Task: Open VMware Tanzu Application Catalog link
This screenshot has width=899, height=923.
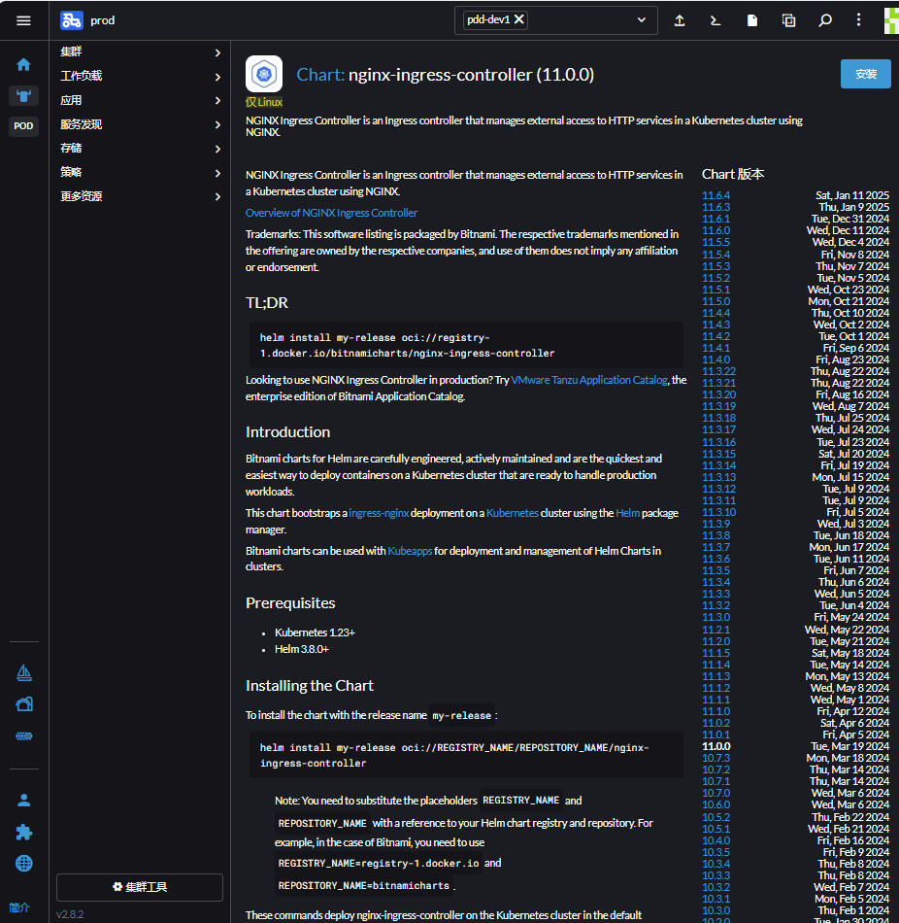Action: click(x=589, y=380)
